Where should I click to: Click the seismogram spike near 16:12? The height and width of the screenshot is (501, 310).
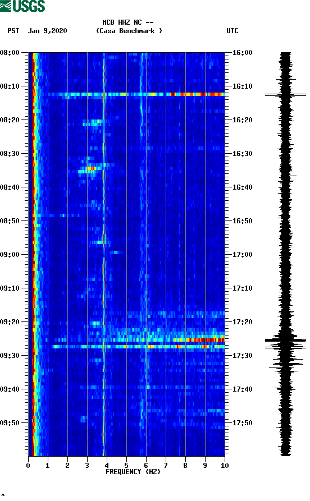click(x=285, y=95)
